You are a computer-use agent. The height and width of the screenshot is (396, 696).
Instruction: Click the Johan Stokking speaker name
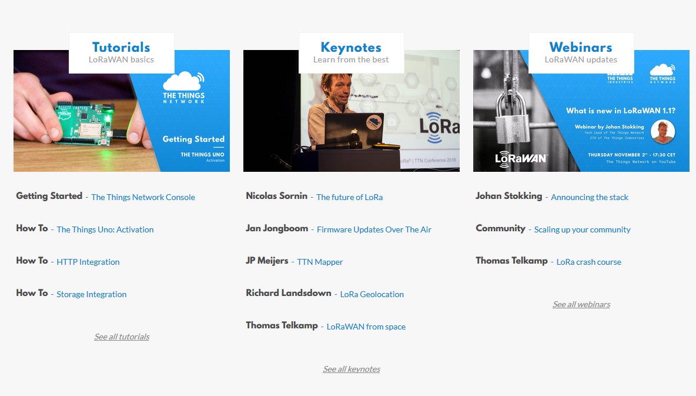tap(509, 196)
